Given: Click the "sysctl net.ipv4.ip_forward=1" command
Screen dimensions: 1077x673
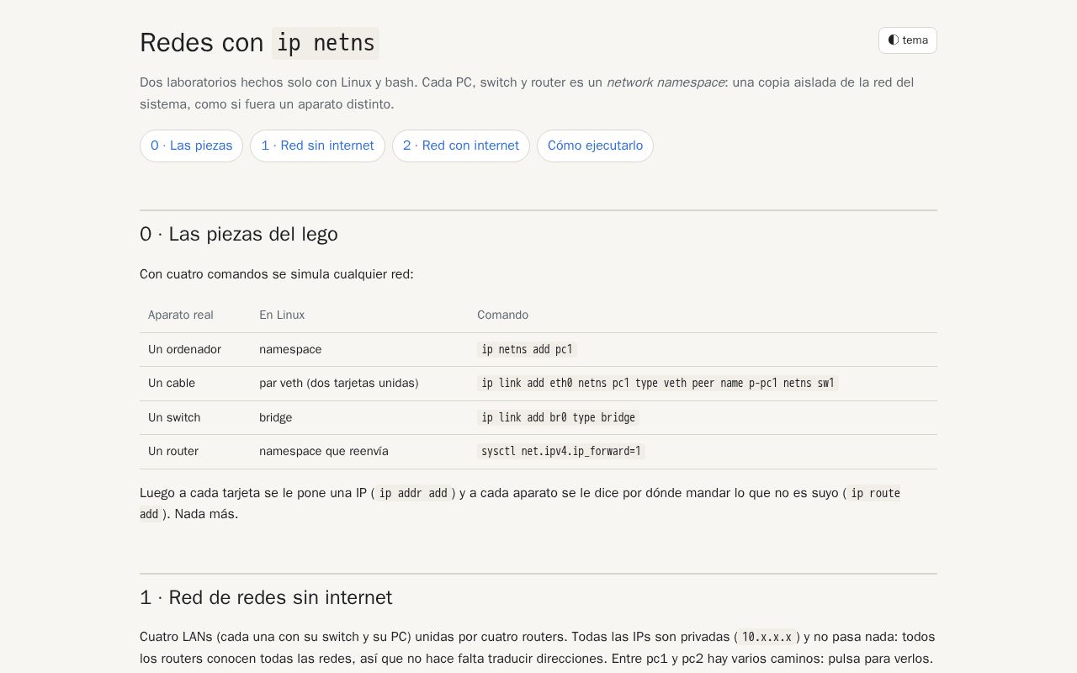Looking at the screenshot, I should pos(561,451).
